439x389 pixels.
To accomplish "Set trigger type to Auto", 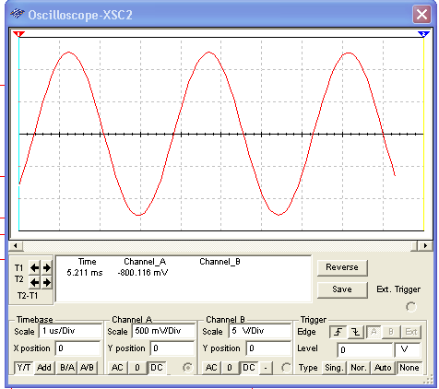I will pyautogui.click(x=383, y=368).
